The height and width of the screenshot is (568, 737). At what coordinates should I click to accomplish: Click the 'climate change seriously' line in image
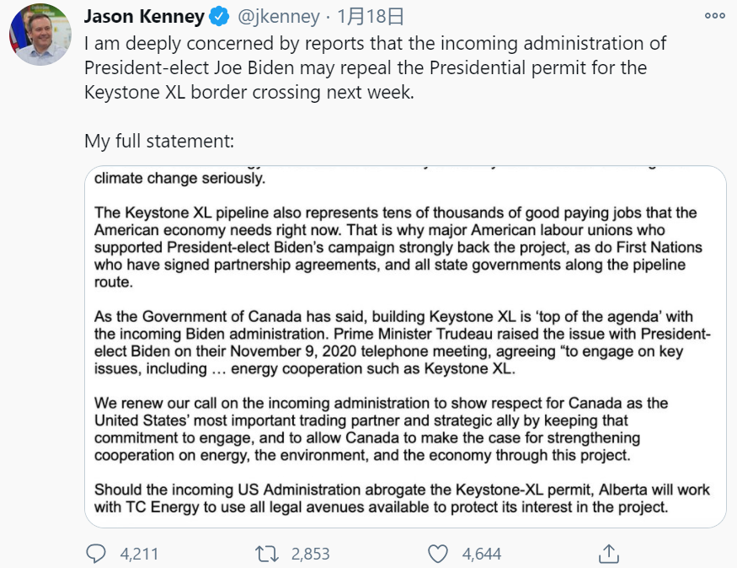(x=179, y=178)
